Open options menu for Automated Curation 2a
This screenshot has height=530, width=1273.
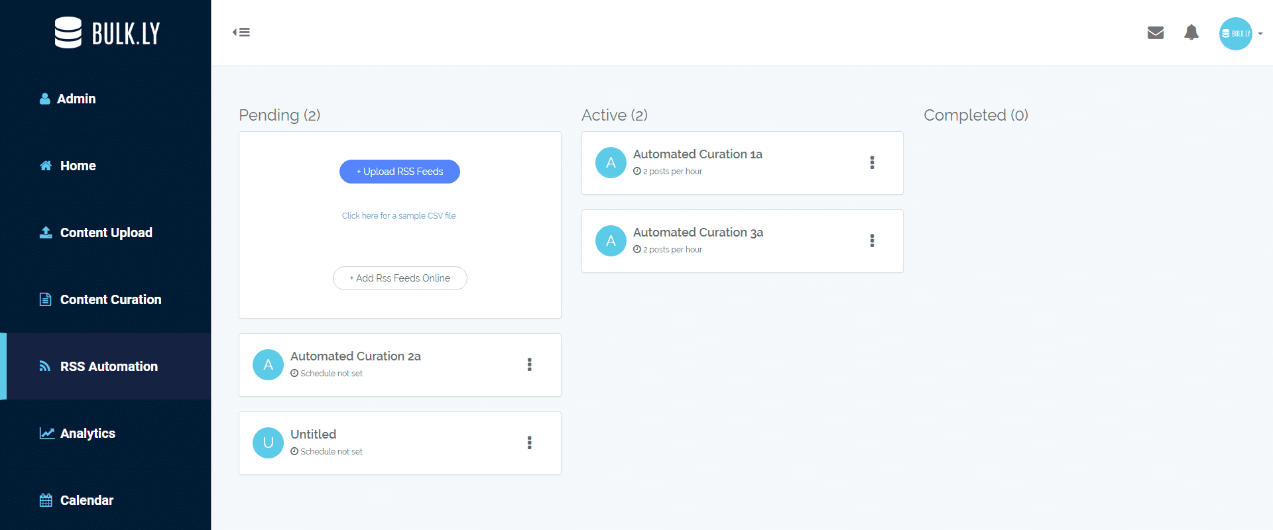(x=529, y=364)
